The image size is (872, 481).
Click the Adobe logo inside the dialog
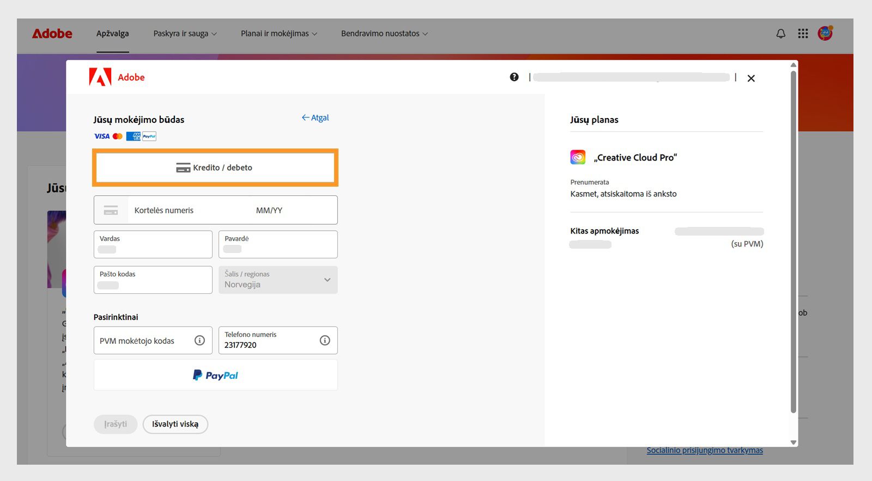pos(117,77)
